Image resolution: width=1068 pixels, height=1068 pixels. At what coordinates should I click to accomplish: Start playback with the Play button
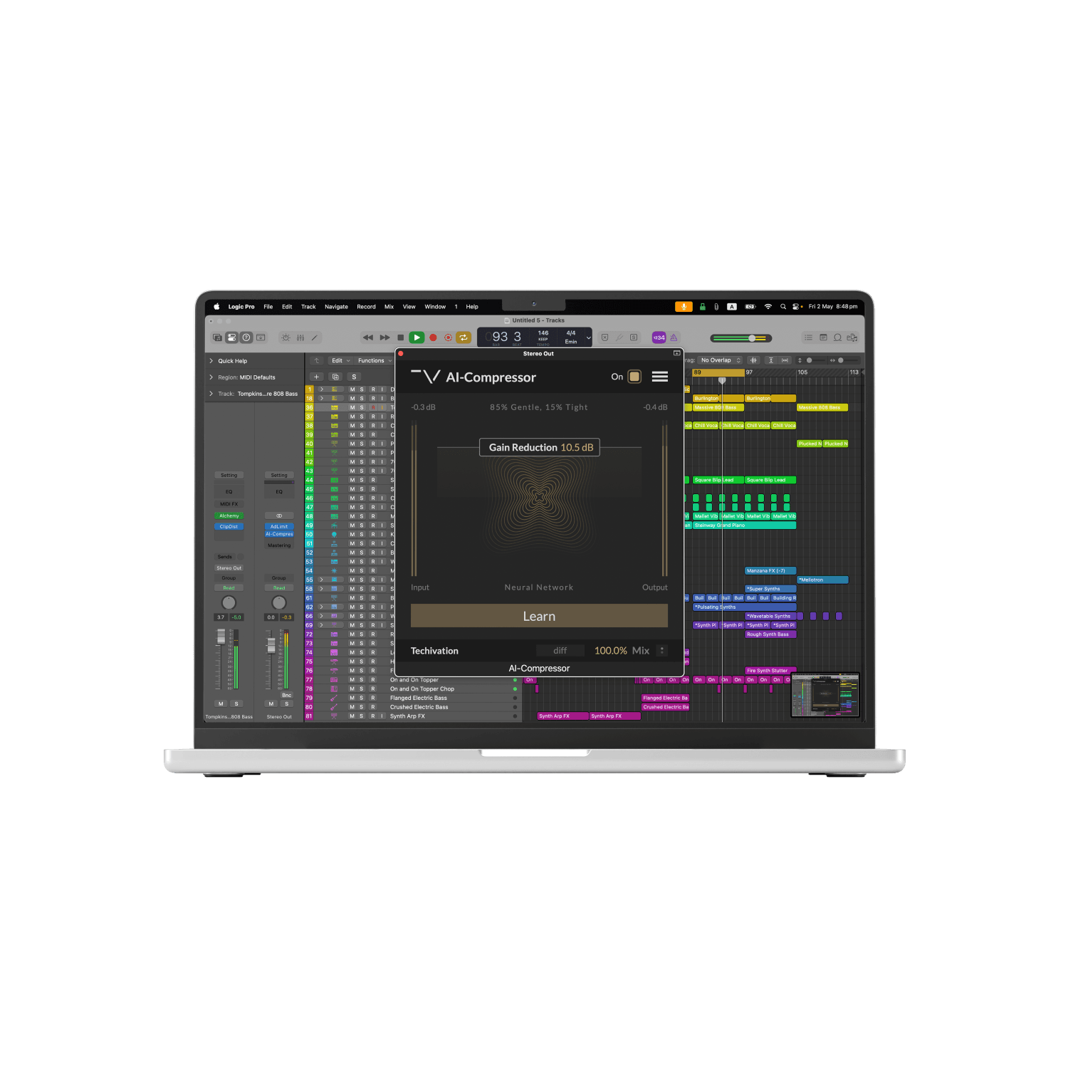click(x=417, y=337)
